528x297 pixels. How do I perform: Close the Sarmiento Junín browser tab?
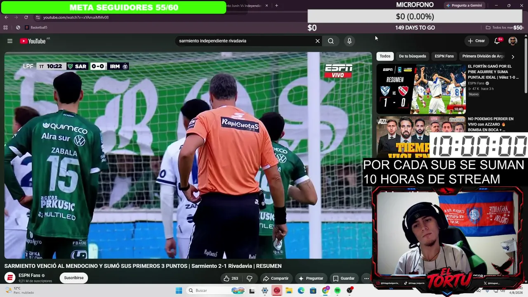click(266, 6)
